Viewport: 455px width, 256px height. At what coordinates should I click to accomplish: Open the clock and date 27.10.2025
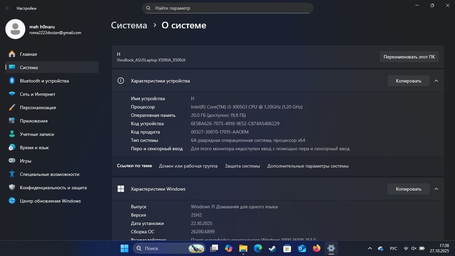pyautogui.click(x=440, y=248)
